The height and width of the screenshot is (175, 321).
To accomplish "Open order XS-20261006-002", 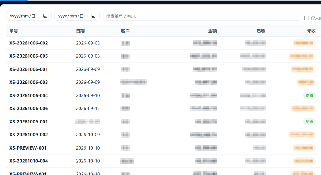I will click(x=28, y=43).
